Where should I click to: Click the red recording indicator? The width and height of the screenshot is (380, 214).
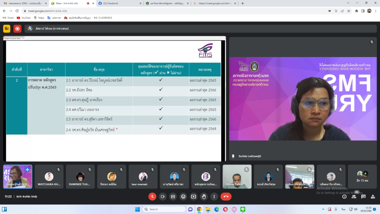click(x=17, y=29)
